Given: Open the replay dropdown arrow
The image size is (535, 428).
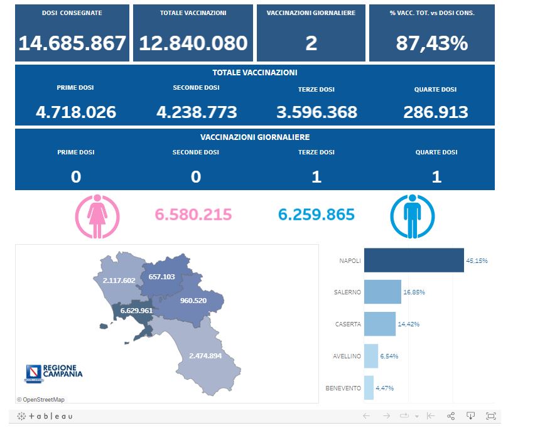Looking at the screenshot, I should 415,416.
